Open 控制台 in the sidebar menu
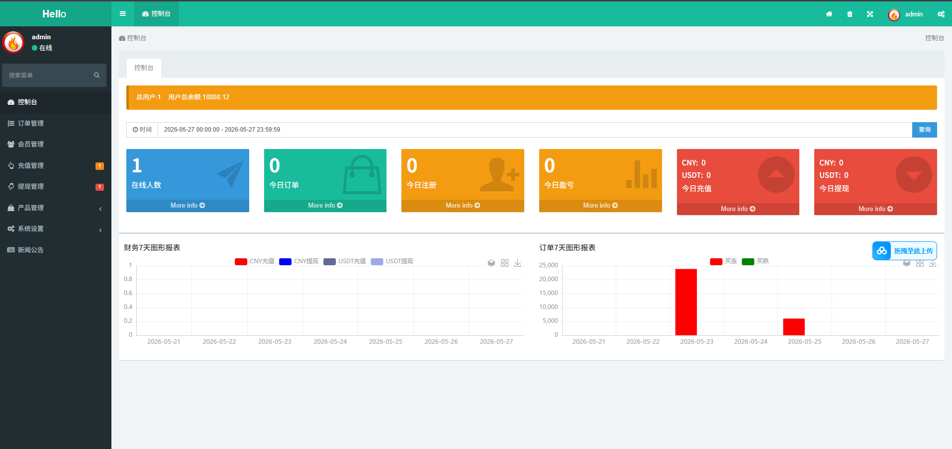Screen dimensions: 952x449 56,102
